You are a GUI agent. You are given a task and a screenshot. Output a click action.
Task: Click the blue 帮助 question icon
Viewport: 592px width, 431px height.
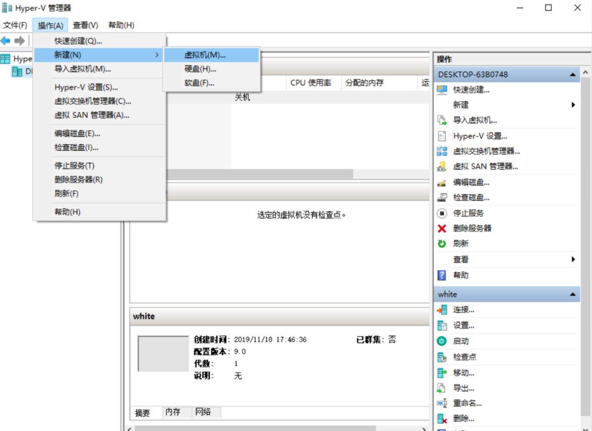click(x=442, y=275)
